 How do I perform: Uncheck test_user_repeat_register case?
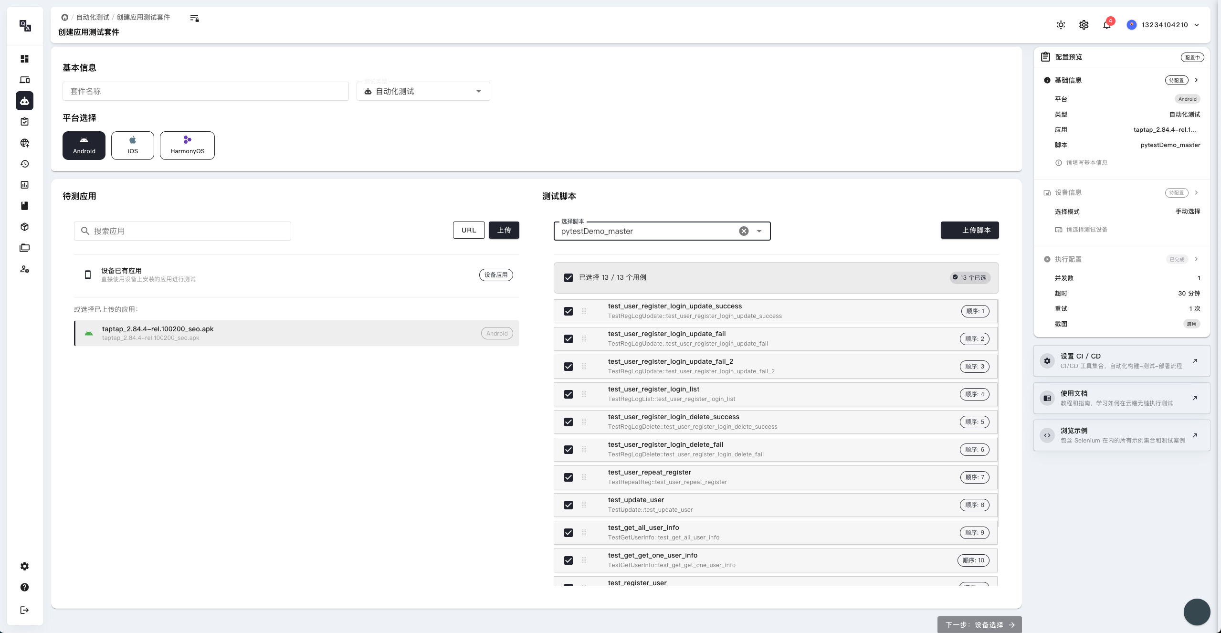tap(568, 477)
